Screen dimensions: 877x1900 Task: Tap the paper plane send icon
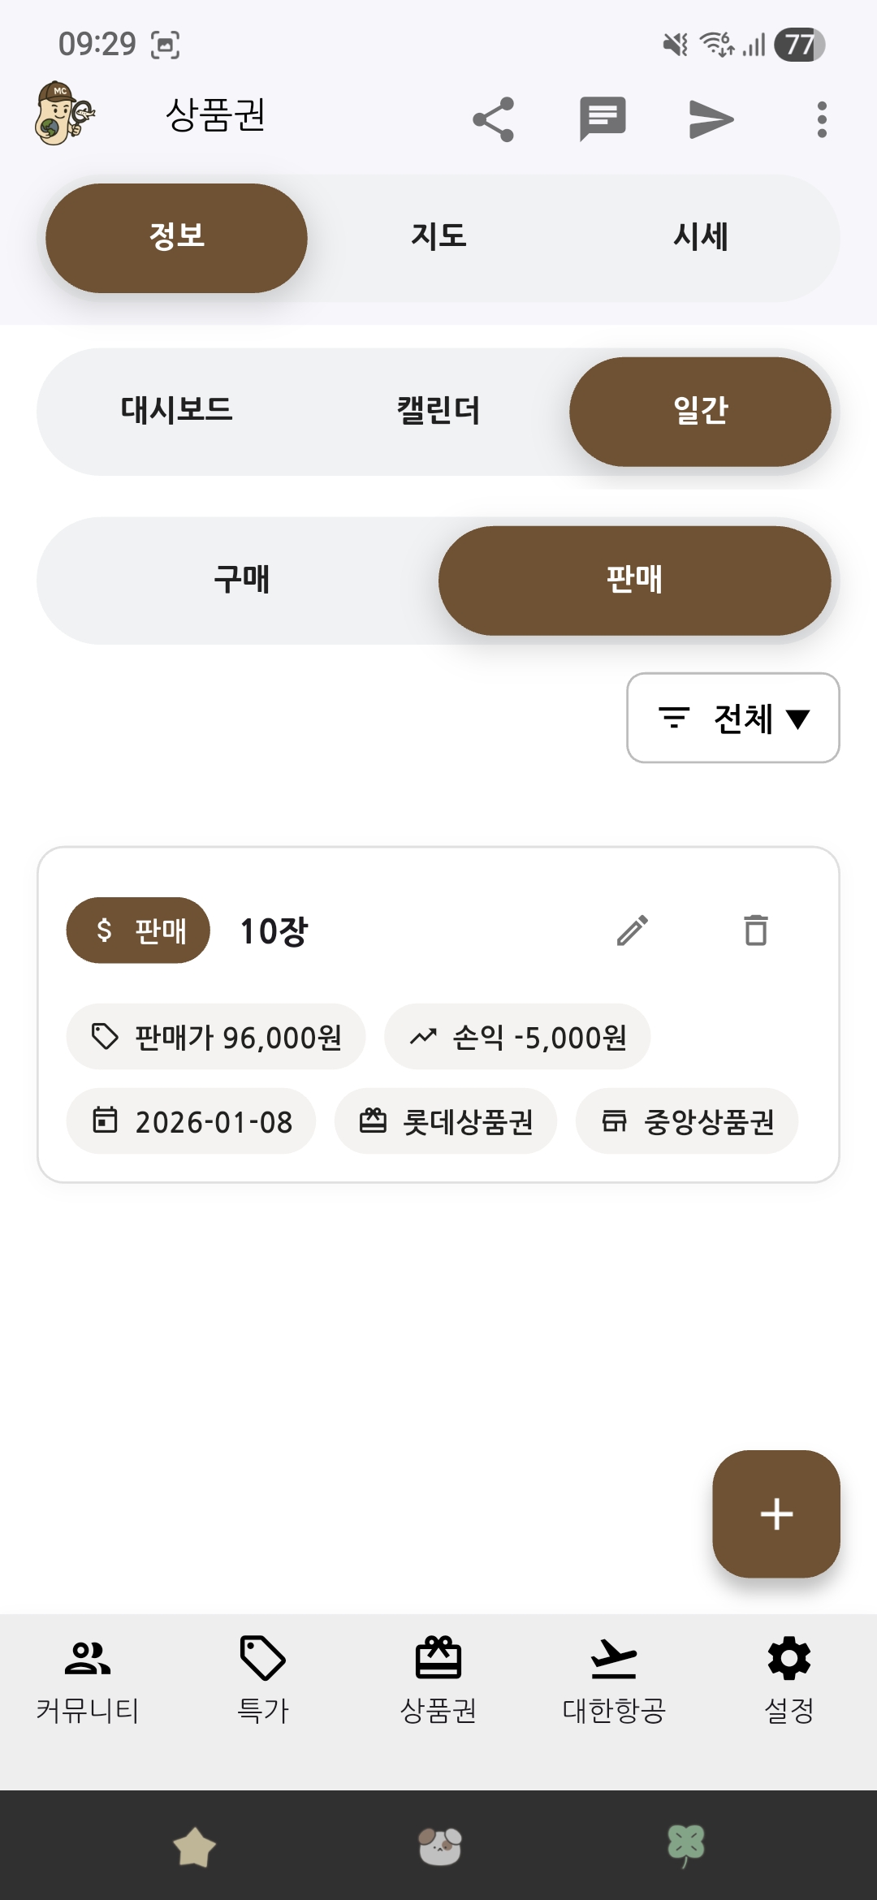coord(711,119)
